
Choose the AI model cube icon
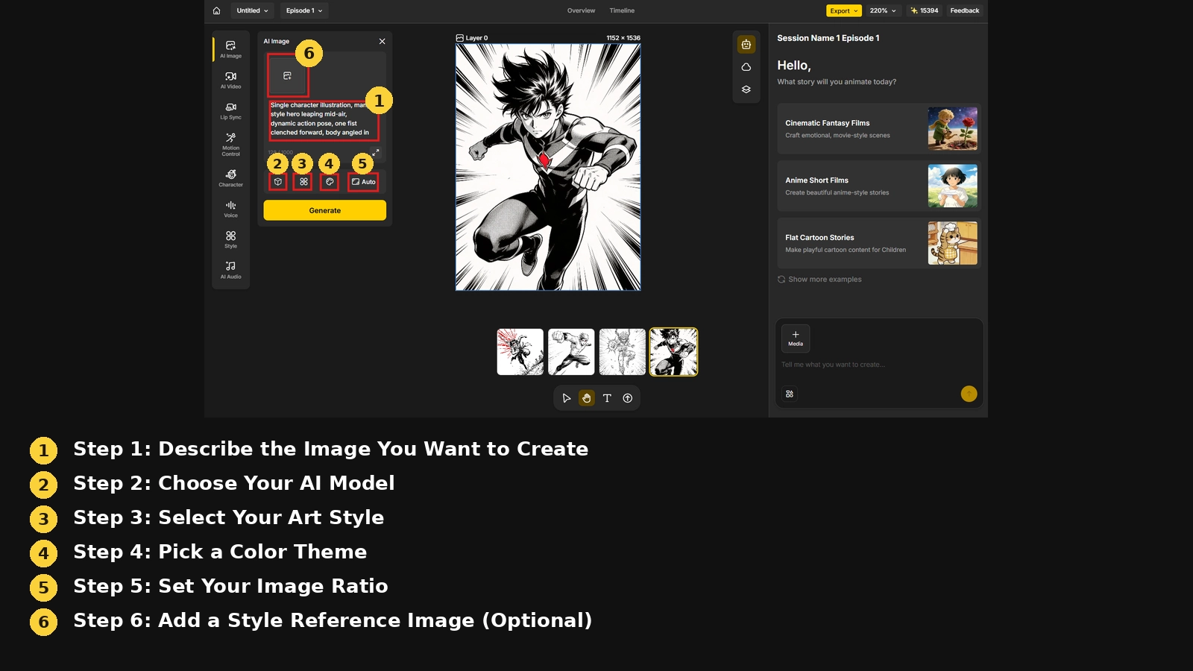277,182
